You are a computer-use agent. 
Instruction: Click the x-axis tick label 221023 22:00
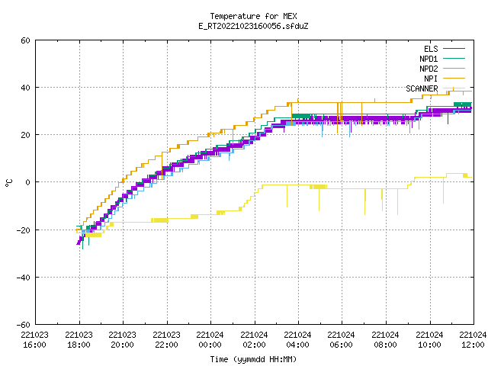coord(167,340)
